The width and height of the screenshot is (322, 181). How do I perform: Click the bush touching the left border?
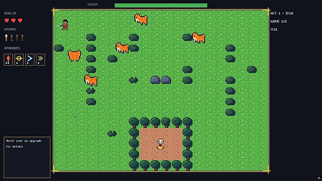[59, 48]
